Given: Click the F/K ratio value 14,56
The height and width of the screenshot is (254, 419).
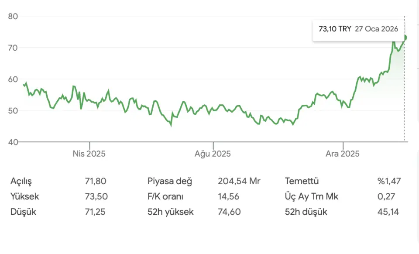Looking at the screenshot, I should coord(228,196).
